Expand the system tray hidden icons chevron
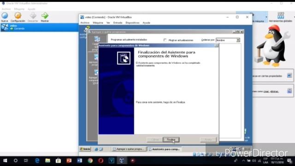This screenshot has width=295, height=166. (243, 161)
